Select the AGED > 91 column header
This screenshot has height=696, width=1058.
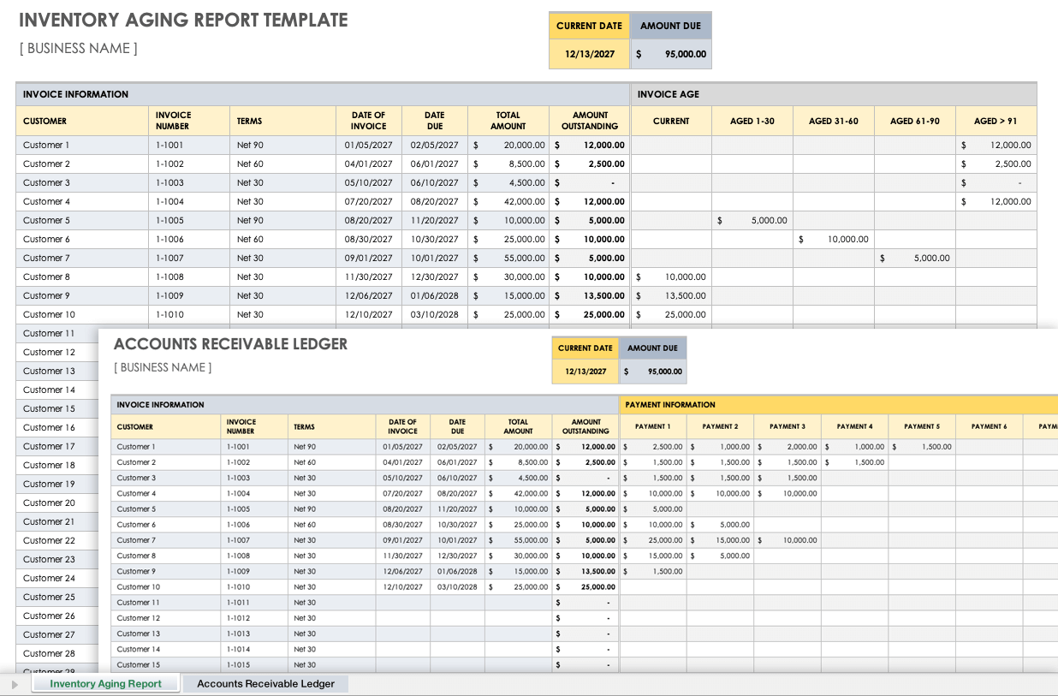996,121
